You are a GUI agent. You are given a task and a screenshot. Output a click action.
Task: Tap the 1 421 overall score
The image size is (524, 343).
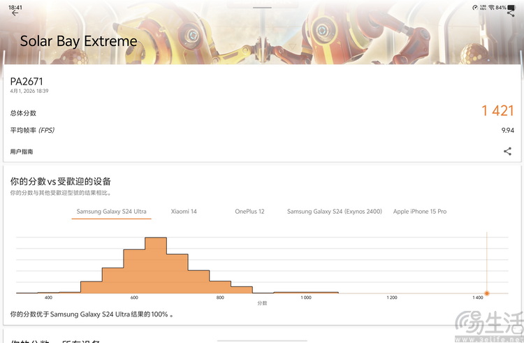point(497,110)
